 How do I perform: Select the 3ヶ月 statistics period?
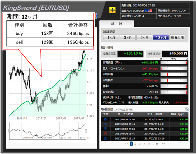tap(128, 37)
